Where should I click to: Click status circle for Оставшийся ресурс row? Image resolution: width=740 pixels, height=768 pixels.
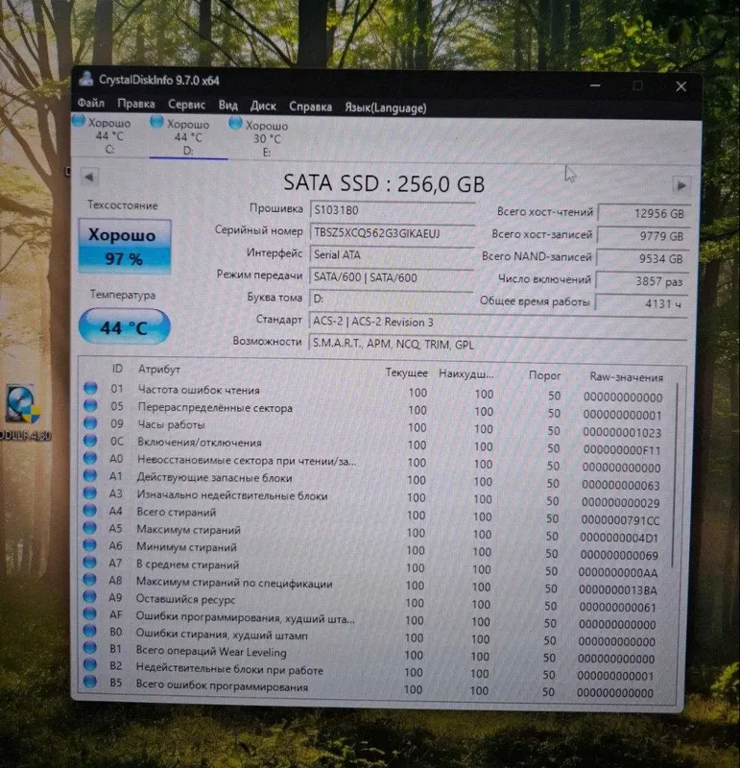coord(90,596)
